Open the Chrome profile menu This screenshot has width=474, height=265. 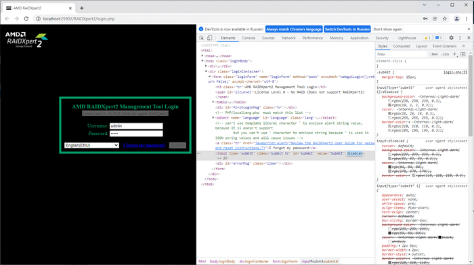457,19
